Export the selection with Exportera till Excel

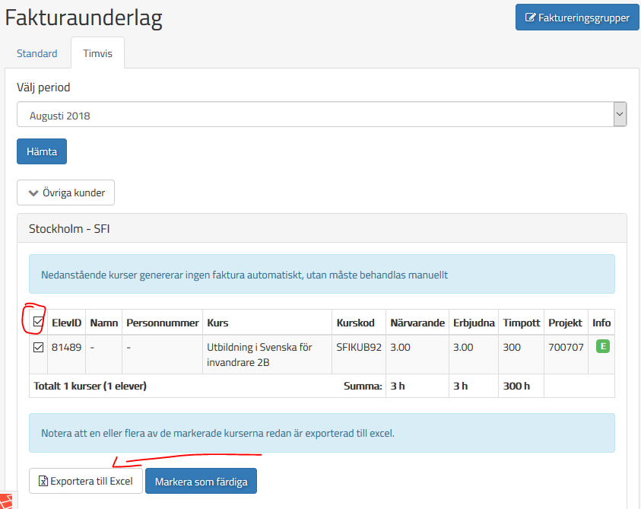(86, 481)
